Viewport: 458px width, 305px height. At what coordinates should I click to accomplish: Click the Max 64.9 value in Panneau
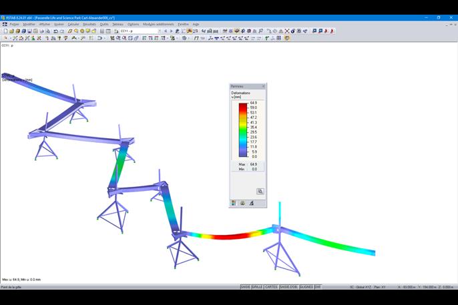tap(253, 164)
